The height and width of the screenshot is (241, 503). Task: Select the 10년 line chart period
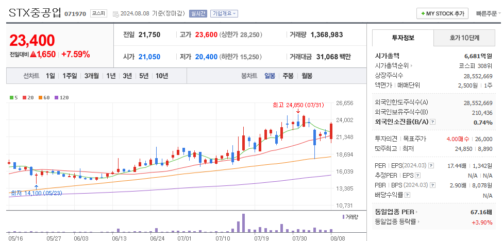(162, 76)
